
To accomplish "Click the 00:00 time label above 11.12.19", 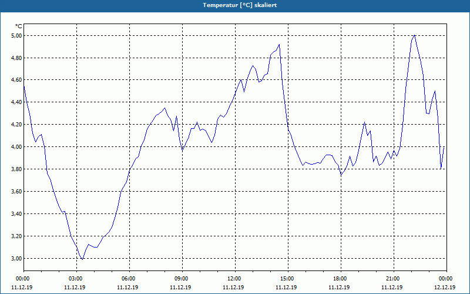I will tap(22, 279).
